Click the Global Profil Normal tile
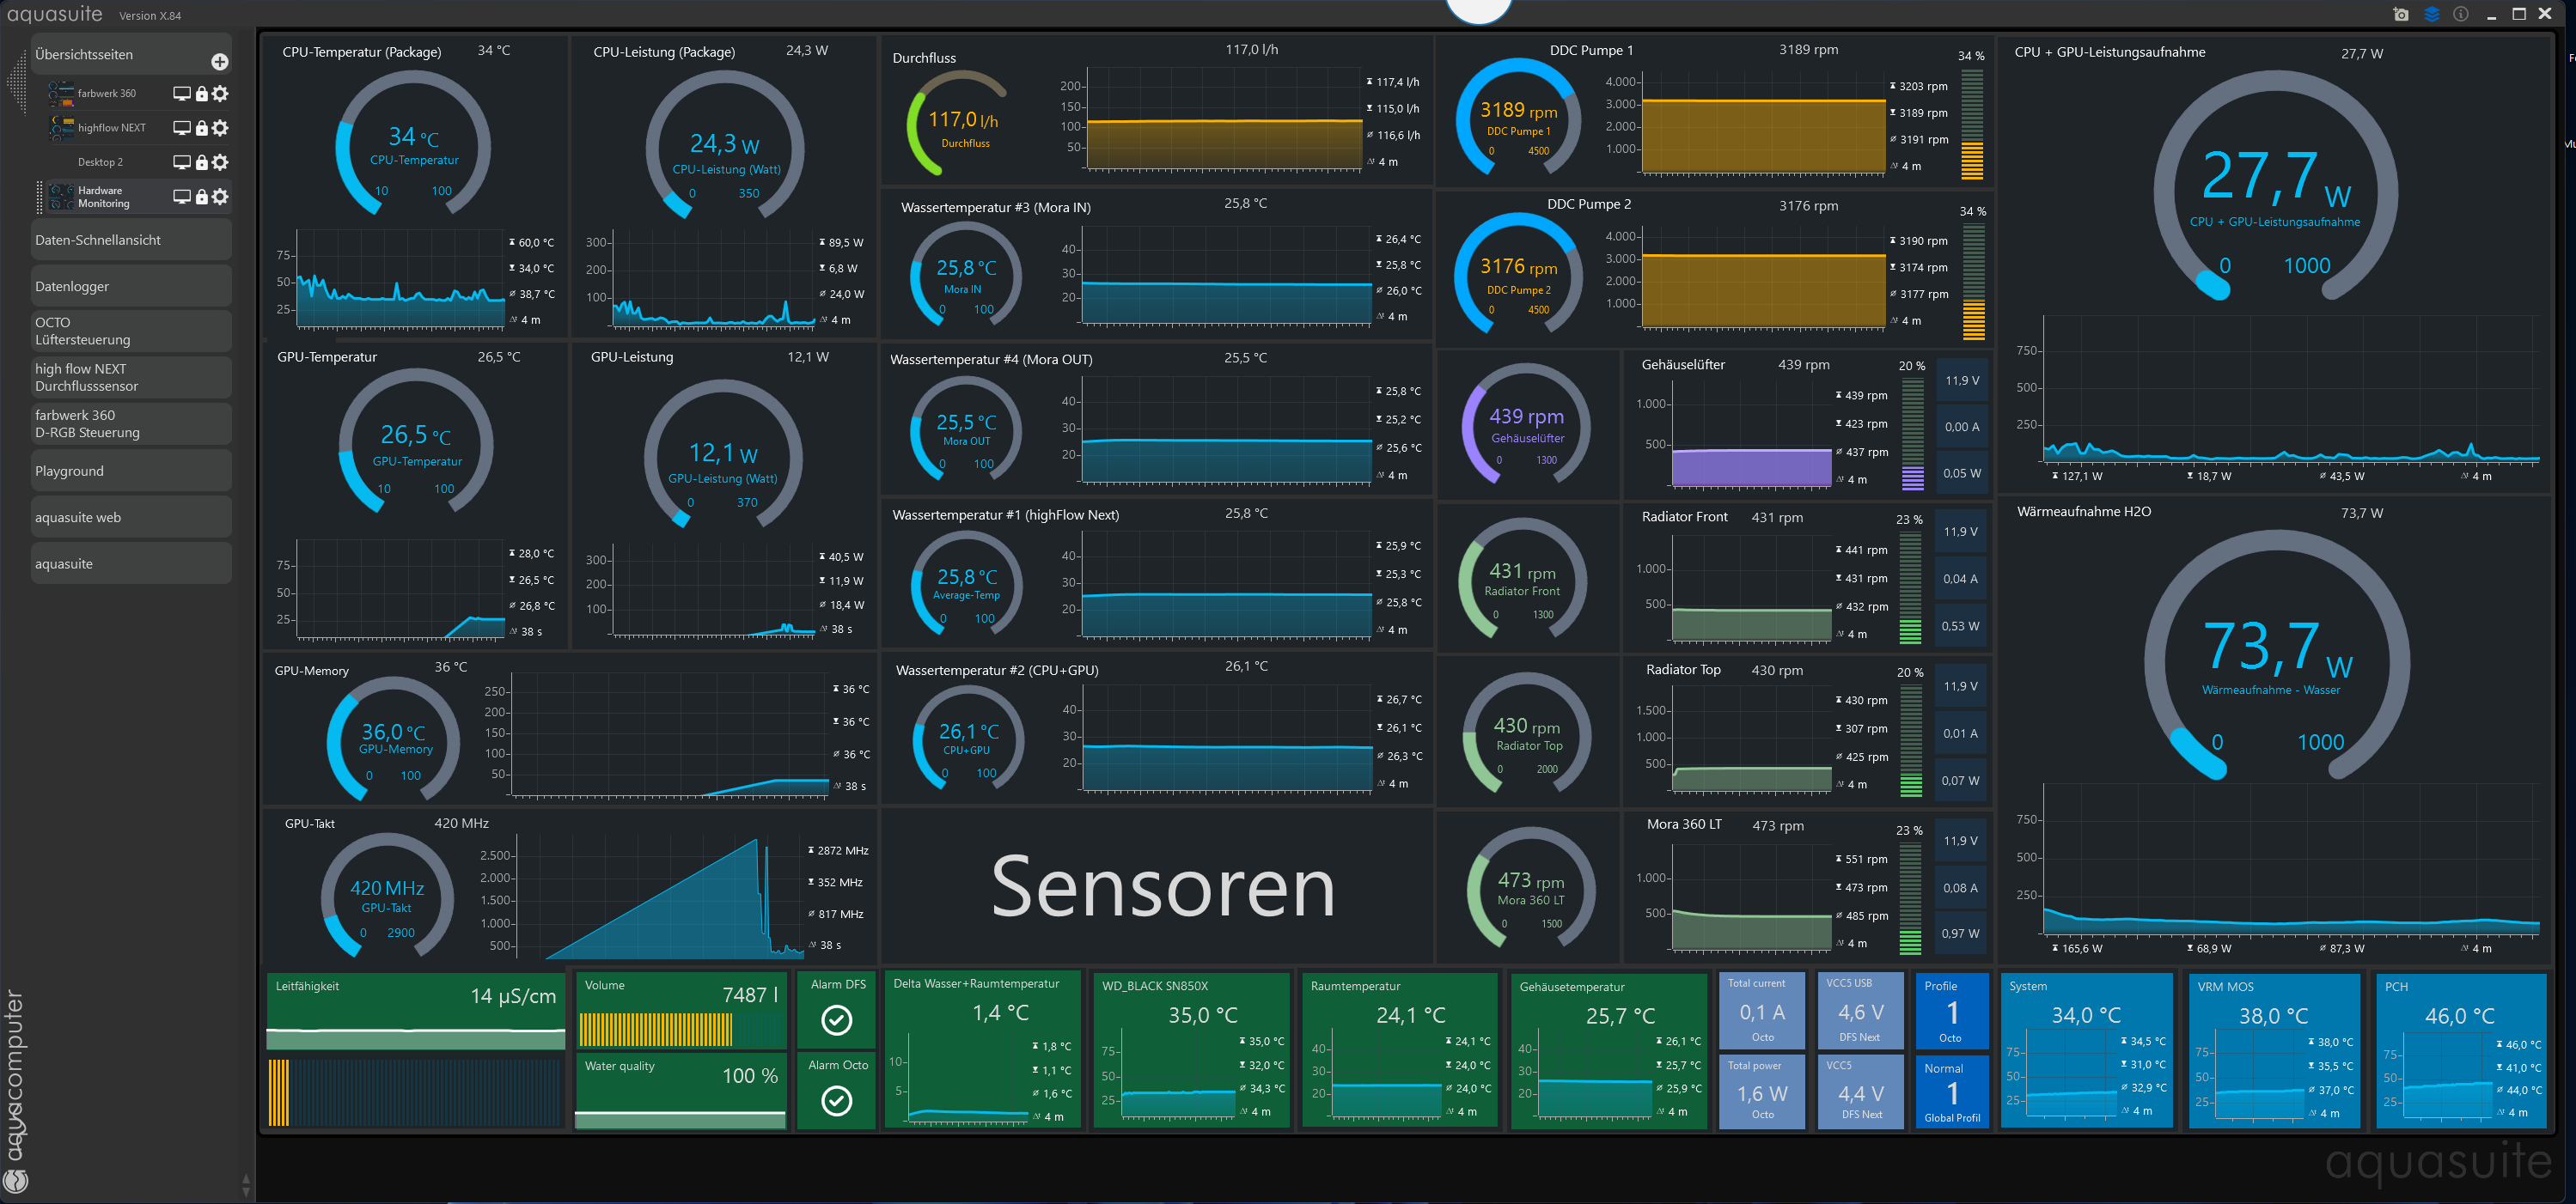The width and height of the screenshot is (2576, 1204). click(x=1951, y=1092)
